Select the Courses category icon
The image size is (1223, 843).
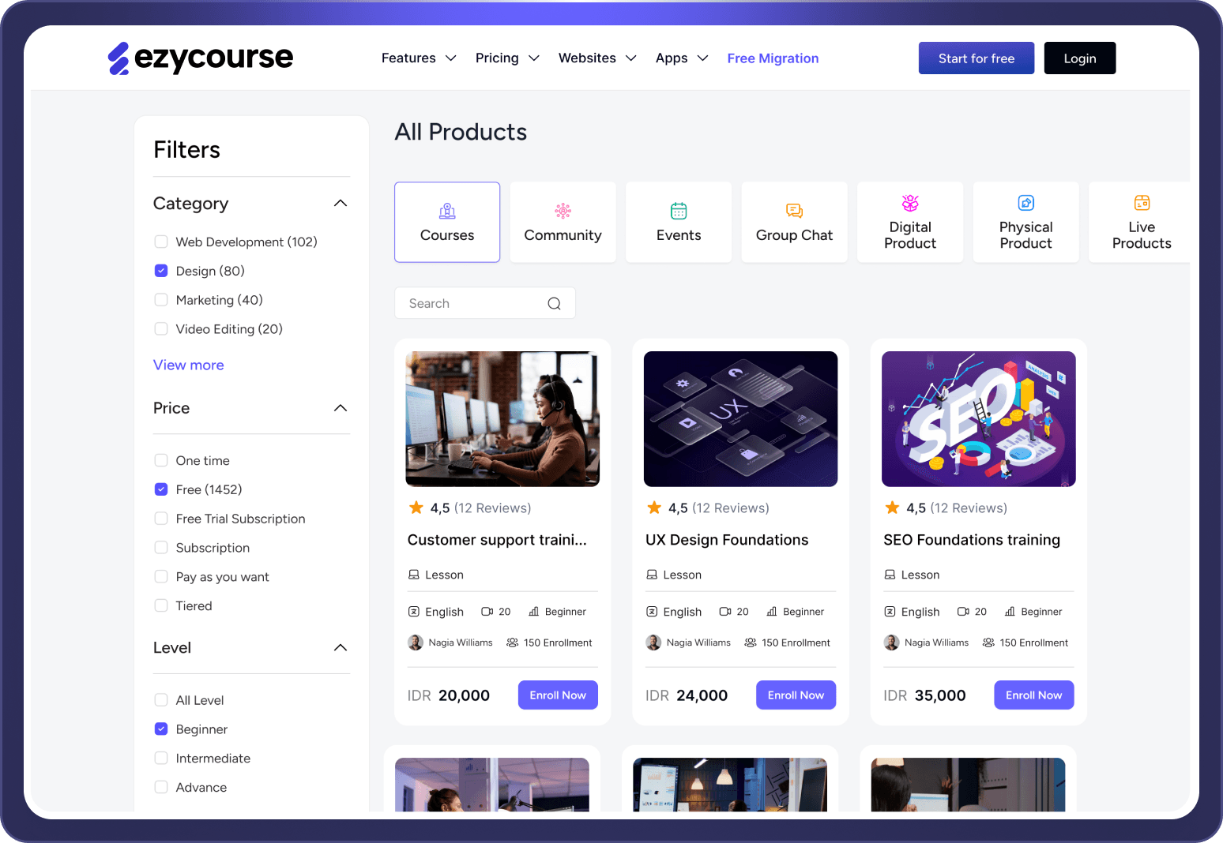(x=447, y=211)
